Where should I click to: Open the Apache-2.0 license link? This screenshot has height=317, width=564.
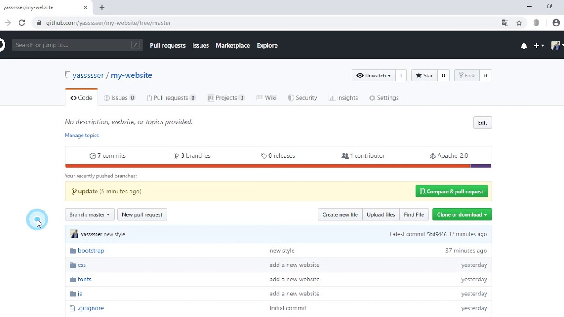click(449, 156)
